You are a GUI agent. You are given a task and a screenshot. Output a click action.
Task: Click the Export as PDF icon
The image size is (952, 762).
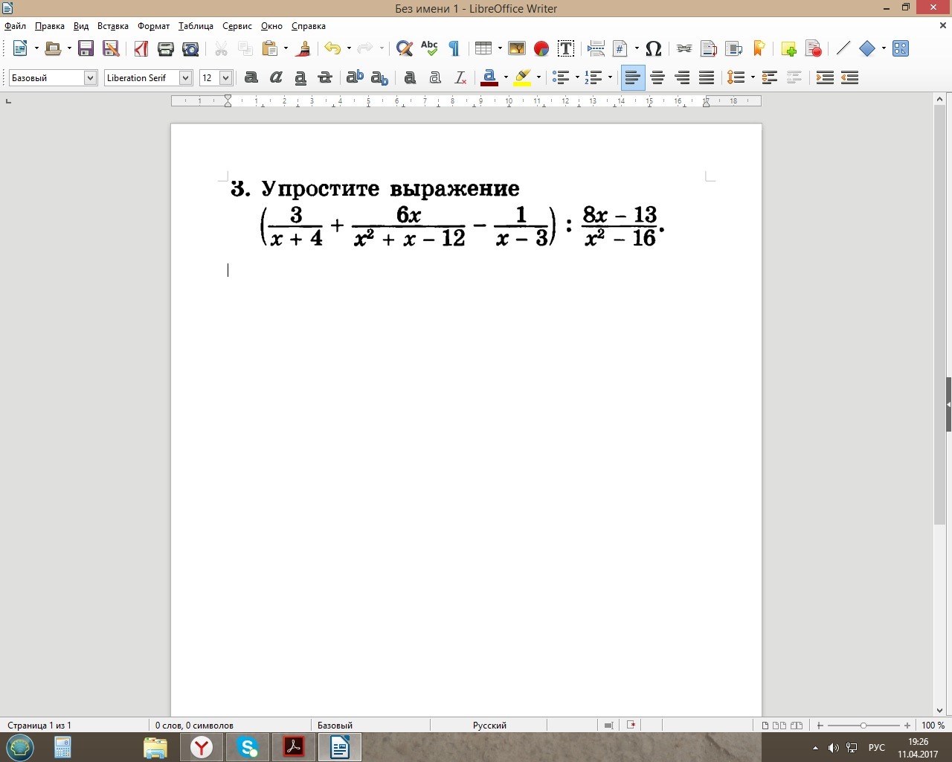(141, 49)
